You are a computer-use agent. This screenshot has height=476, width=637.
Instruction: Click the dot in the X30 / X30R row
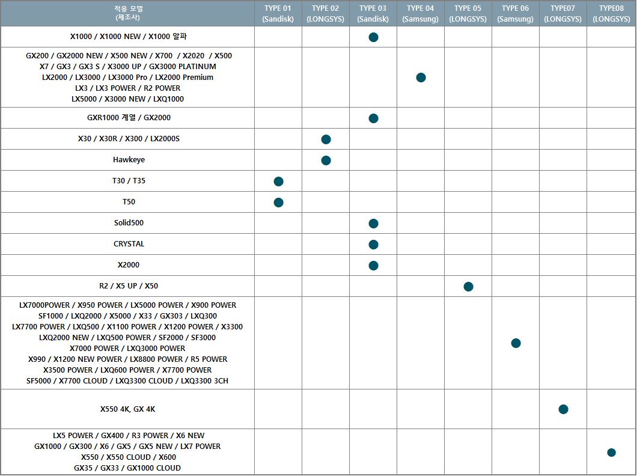click(x=326, y=139)
